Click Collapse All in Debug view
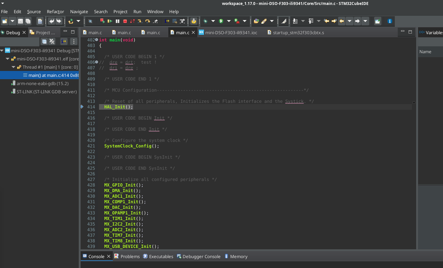The height and width of the screenshot is (268, 443). pyautogui.click(x=44, y=42)
